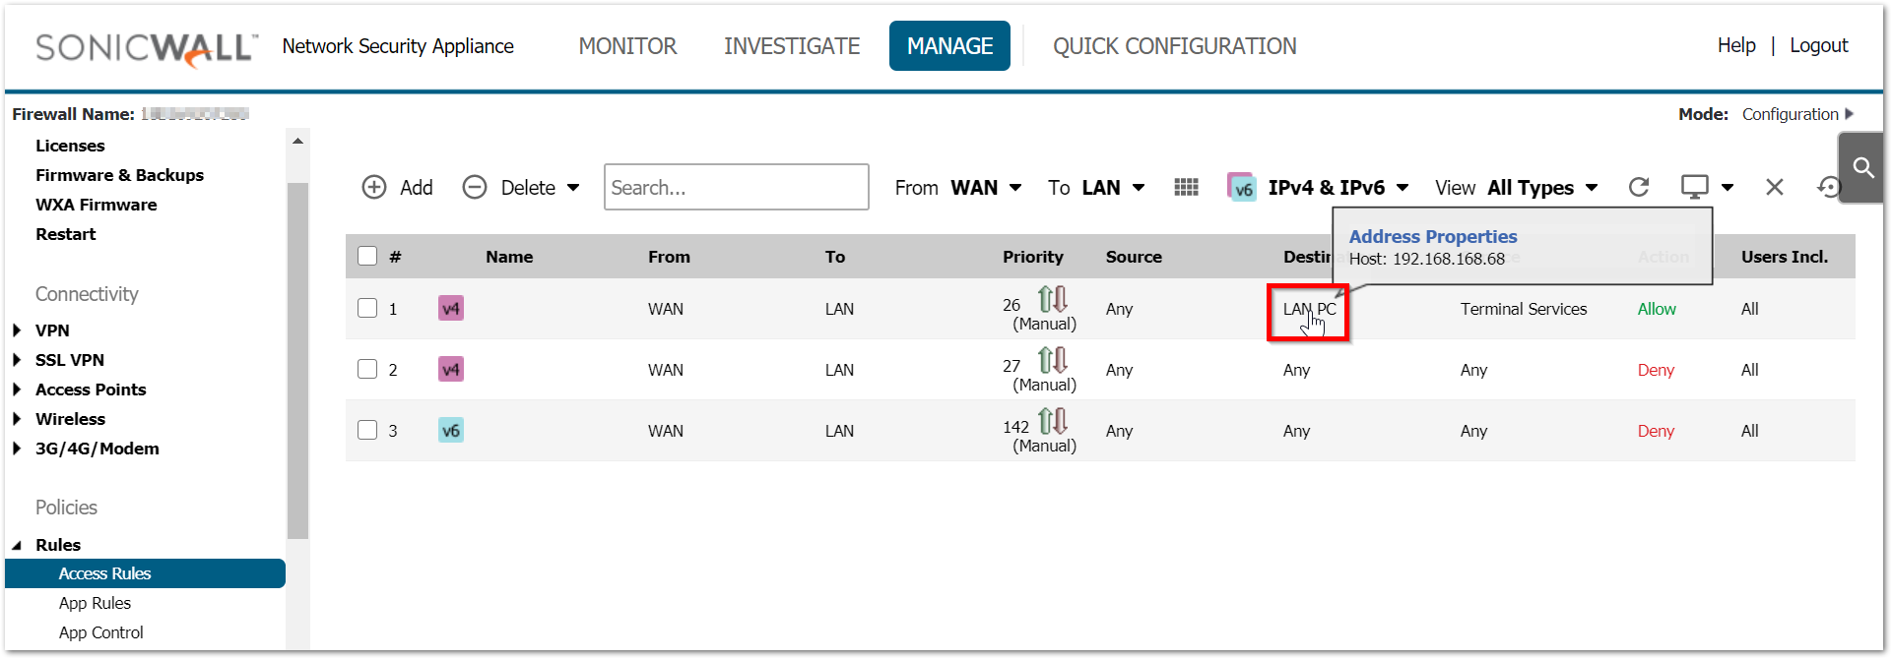Sort by the Name column header
Screen dimensions: 1892x659
(x=509, y=257)
